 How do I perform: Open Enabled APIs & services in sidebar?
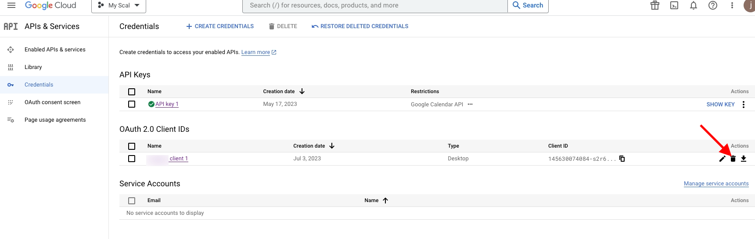55,50
